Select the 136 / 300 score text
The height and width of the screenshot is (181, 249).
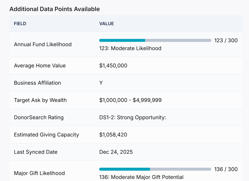tap(226, 169)
